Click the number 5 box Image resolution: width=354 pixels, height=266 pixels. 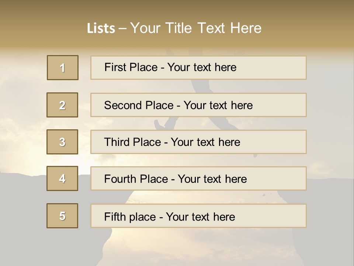pos(62,216)
